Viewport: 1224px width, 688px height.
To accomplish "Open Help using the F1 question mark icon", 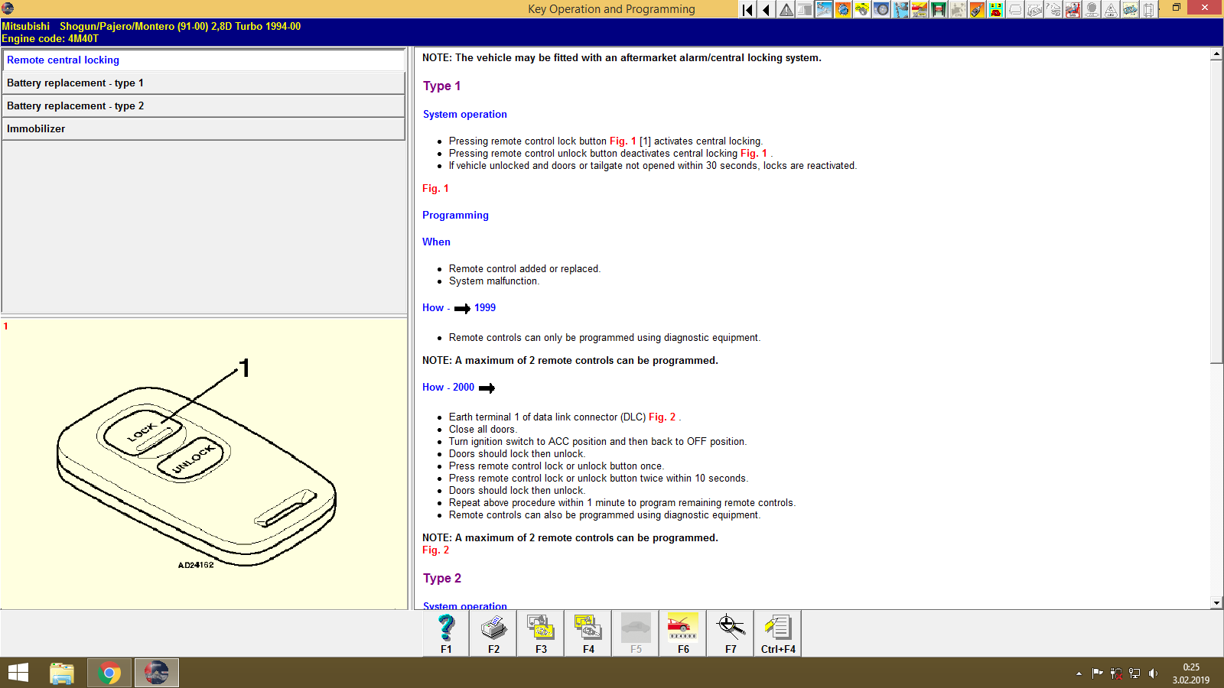I will point(444,633).
